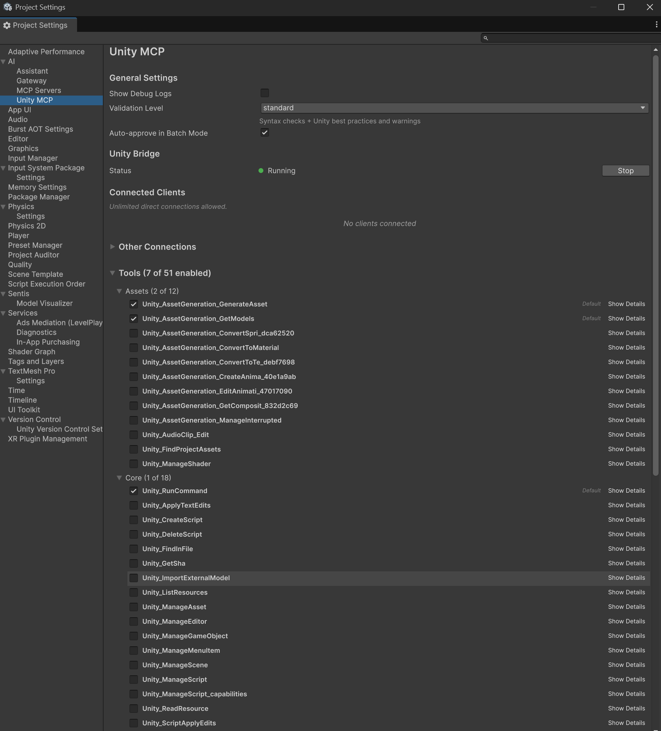Collapse the Physics tree category
The width and height of the screenshot is (661, 731).
3,207
